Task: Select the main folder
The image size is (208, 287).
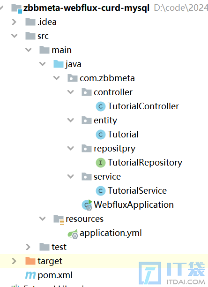Action: 61,50
